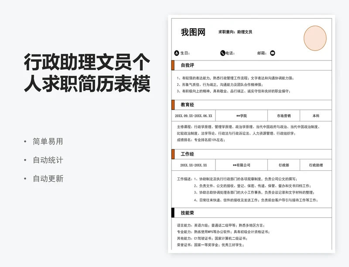Click the self-evaluation line starting 1、有较强的表达能力
Image resolution: width=349 pixels, height=267 pixels.
(235, 78)
